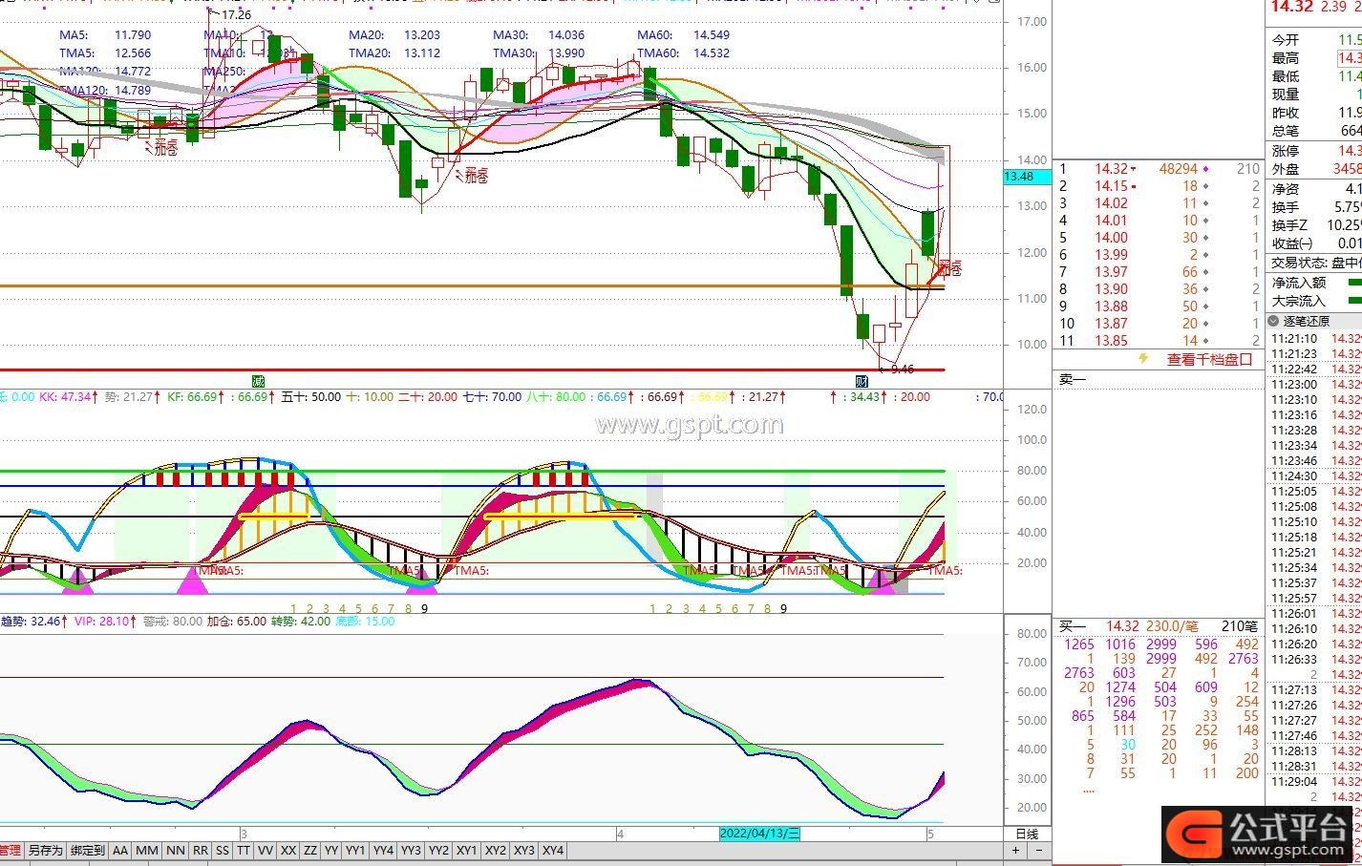Open the XY2 tab
Viewport: 1362px width, 866px height.
(496, 850)
